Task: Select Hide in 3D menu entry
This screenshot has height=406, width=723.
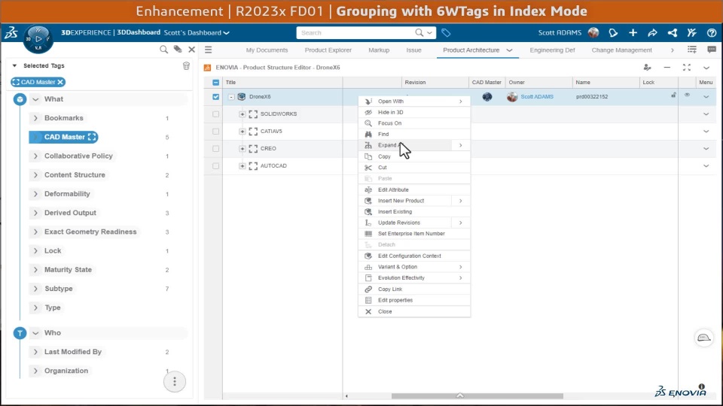Action: (414, 112)
